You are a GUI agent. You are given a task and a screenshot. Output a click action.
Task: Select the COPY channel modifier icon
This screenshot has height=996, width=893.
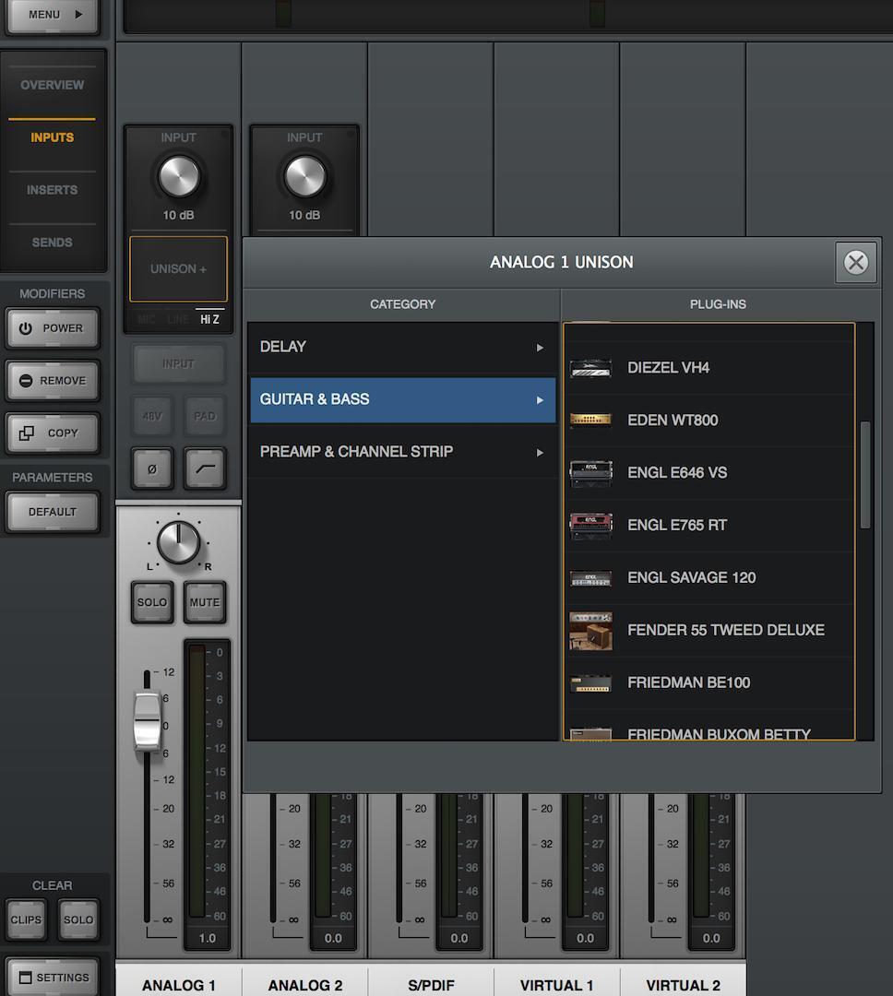(52, 433)
